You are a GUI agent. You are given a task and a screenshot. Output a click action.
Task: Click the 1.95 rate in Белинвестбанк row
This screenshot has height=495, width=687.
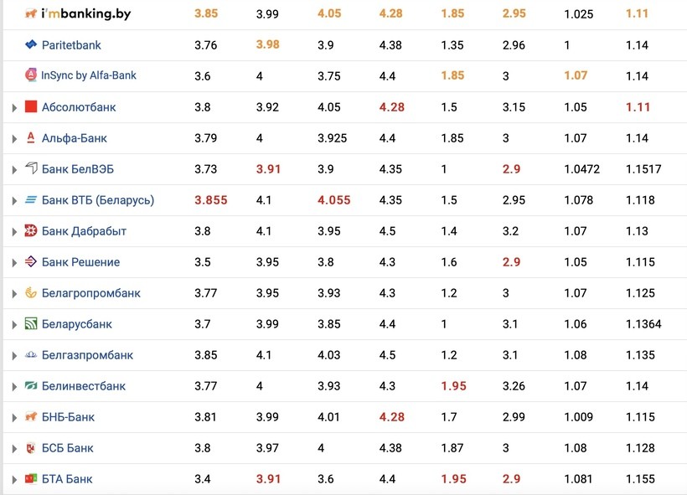click(453, 386)
